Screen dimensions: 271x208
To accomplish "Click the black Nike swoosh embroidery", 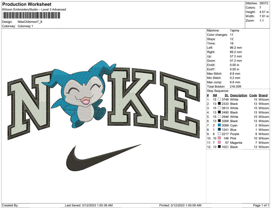I will click(104, 158).
